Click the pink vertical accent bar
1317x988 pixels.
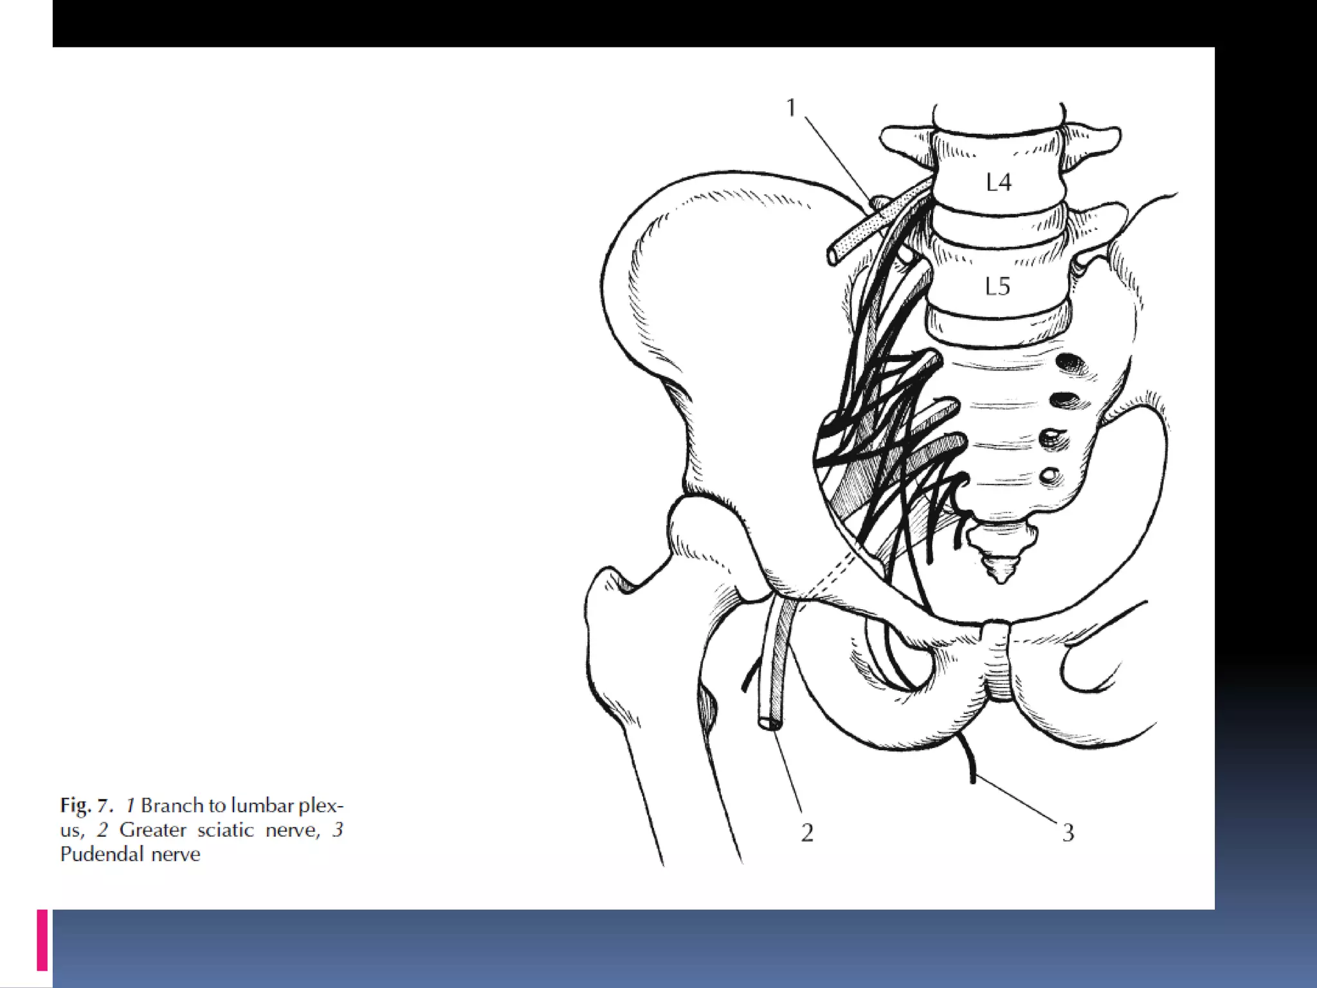tap(42, 940)
